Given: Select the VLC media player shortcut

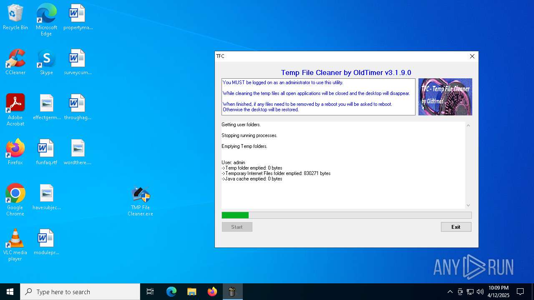Looking at the screenshot, I should click(x=15, y=245).
